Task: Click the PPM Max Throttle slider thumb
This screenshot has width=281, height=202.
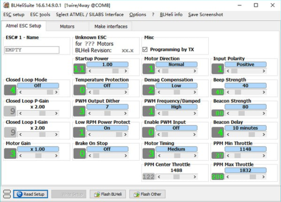Action: (253, 177)
